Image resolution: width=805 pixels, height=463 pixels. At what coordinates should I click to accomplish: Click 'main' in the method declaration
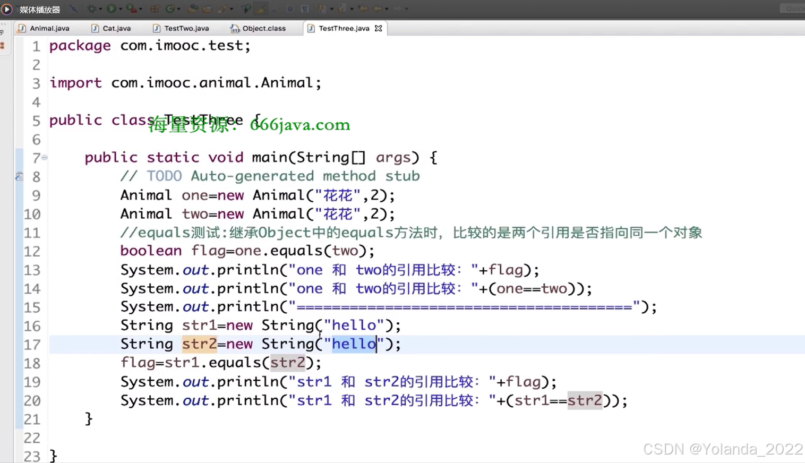click(270, 157)
